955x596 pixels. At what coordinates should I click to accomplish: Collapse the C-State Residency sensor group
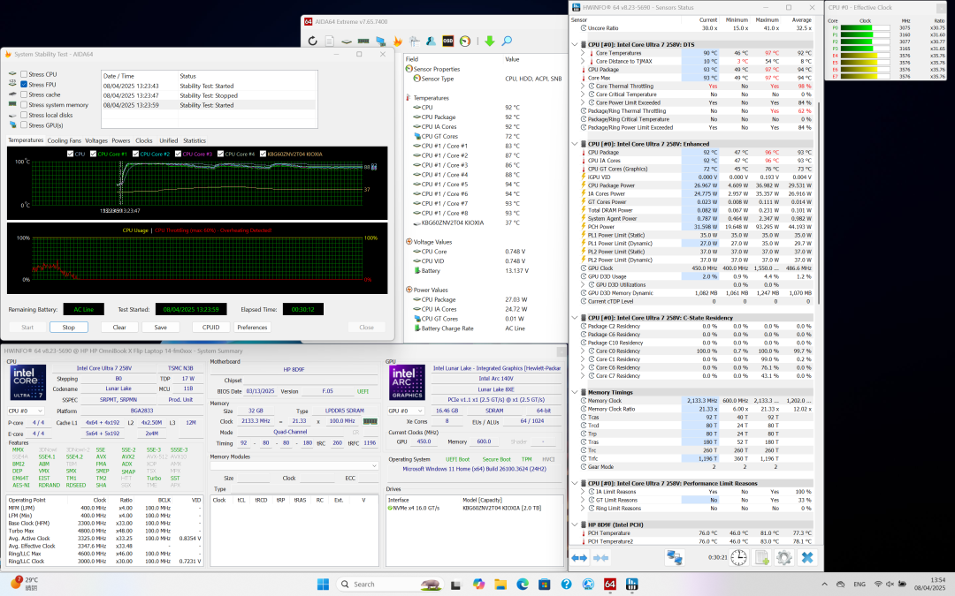point(575,318)
